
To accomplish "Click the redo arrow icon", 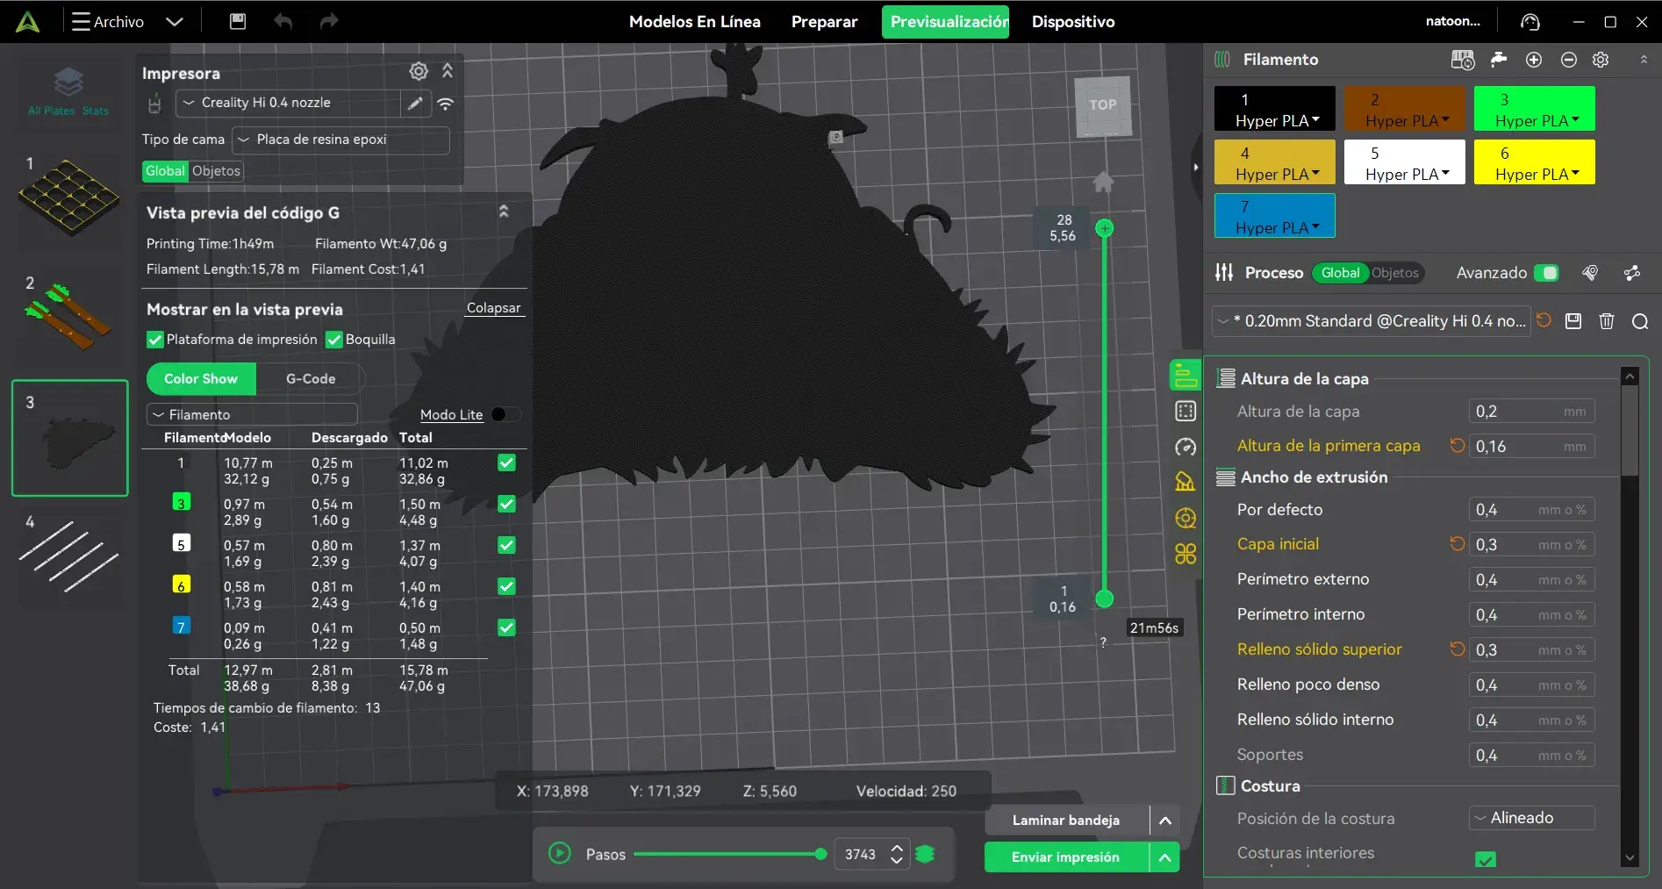I will coord(329,22).
